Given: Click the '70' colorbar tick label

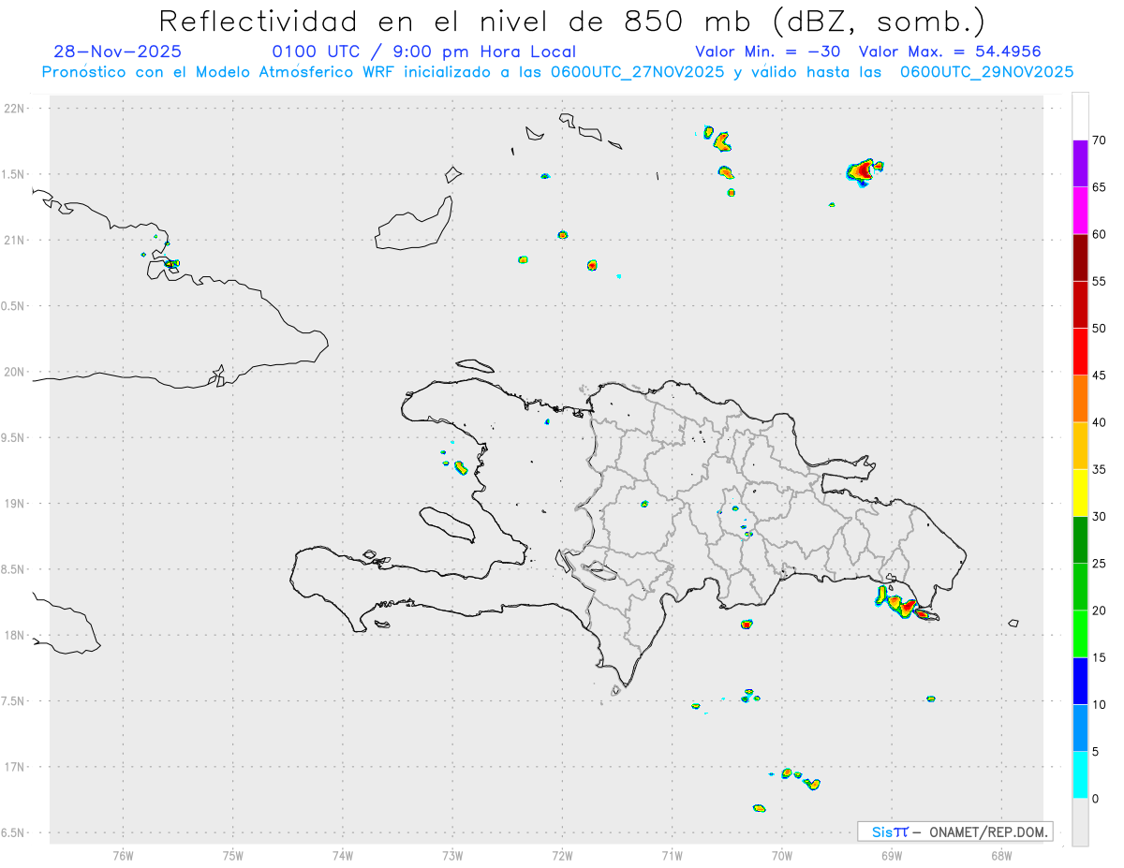Looking at the screenshot, I should (1099, 140).
